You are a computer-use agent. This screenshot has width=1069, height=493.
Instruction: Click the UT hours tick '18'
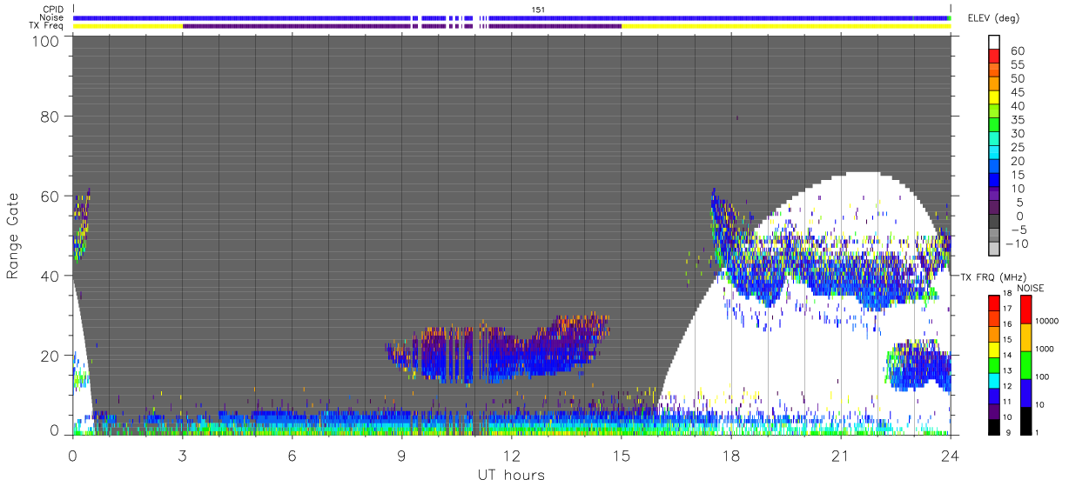click(731, 456)
